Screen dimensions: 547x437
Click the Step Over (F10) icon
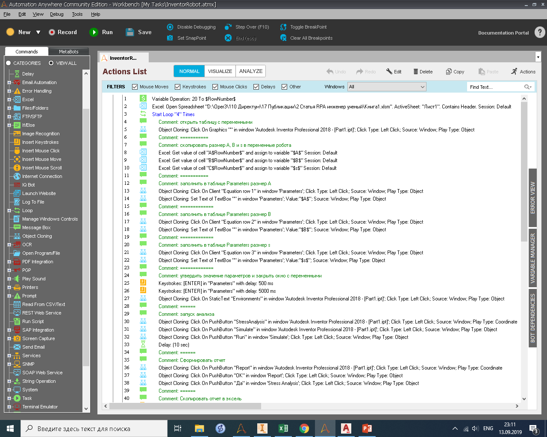[x=228, y=27]
